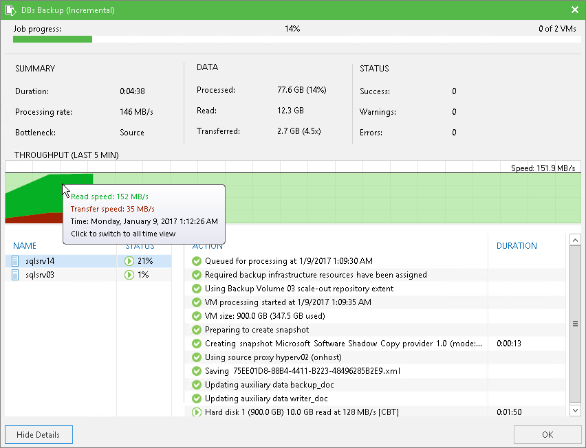The width and height of the screenshot is (586, 448).
Task: Click the 'Queued for processing at 1/9/2017' entry
Action: click(288, 261)
